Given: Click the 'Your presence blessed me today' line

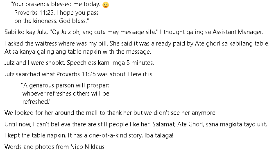Looking at the screenshot, I should (55, 4).
